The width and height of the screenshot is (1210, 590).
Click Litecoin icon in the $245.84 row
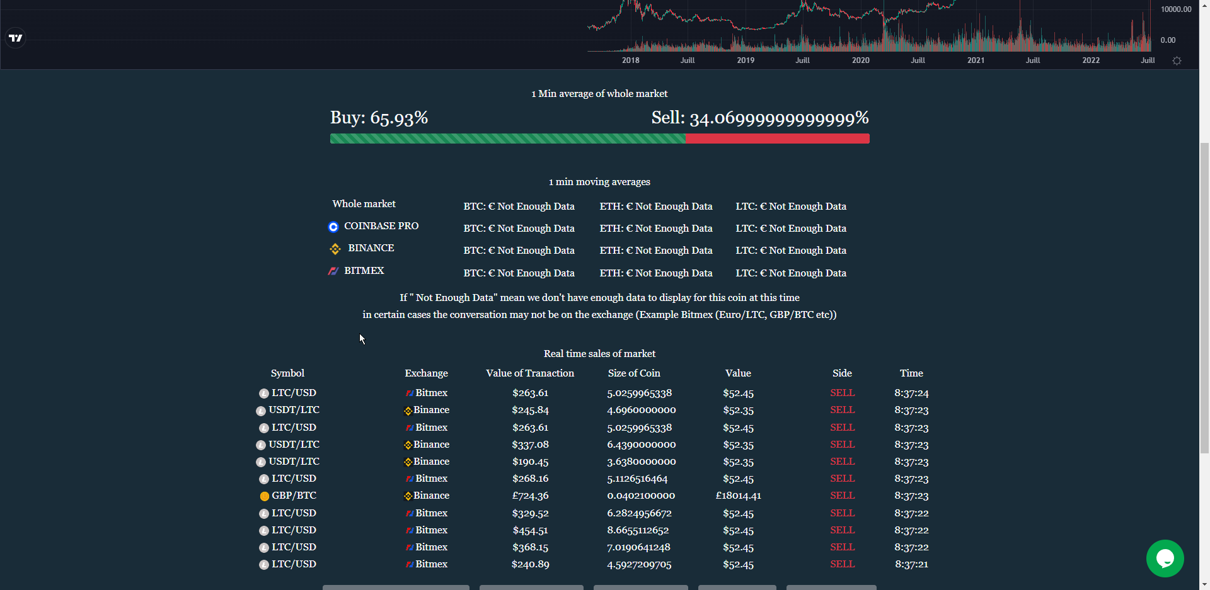click(x=261, y=411)
